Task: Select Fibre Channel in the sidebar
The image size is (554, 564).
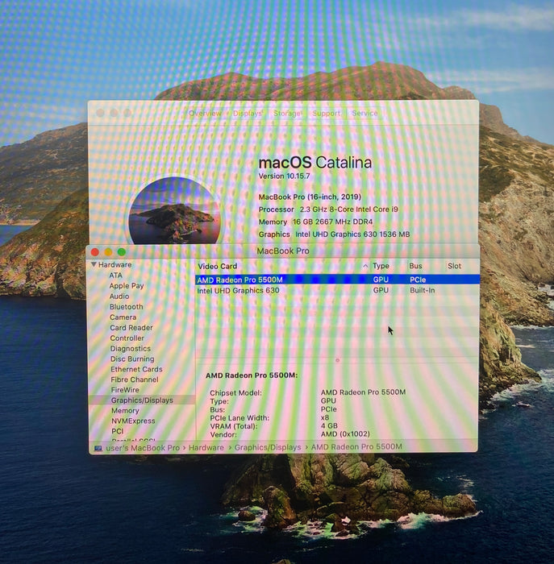Action: click(135, 379)
